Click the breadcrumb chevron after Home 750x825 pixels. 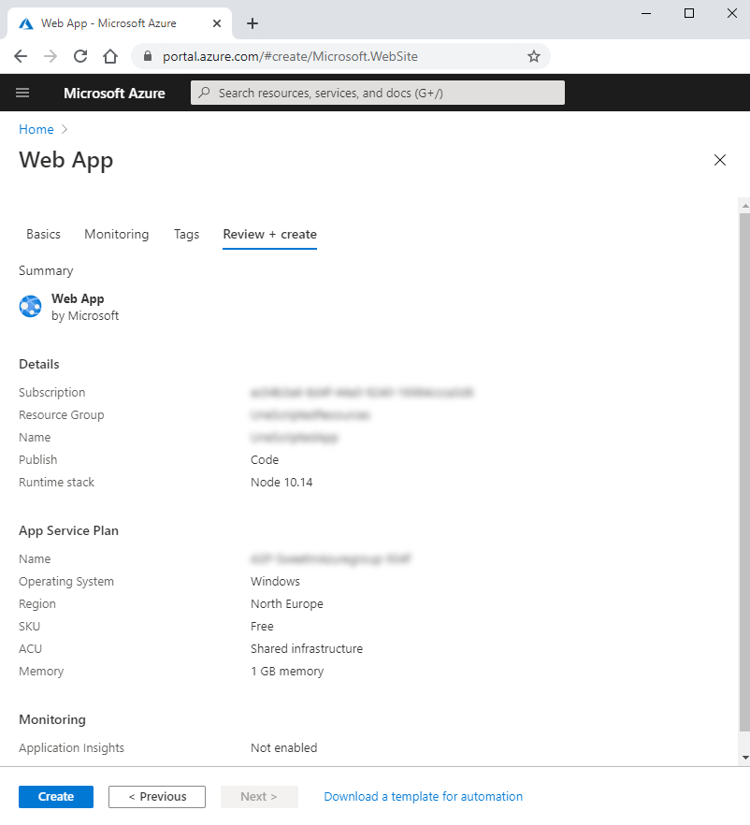(x=65, y=129)
